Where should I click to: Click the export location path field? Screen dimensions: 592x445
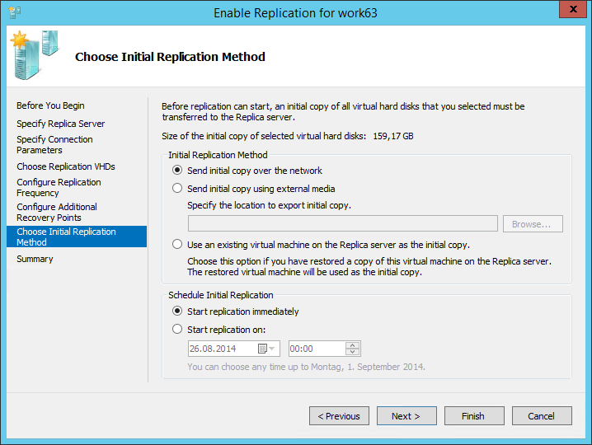tap(343, 224)
